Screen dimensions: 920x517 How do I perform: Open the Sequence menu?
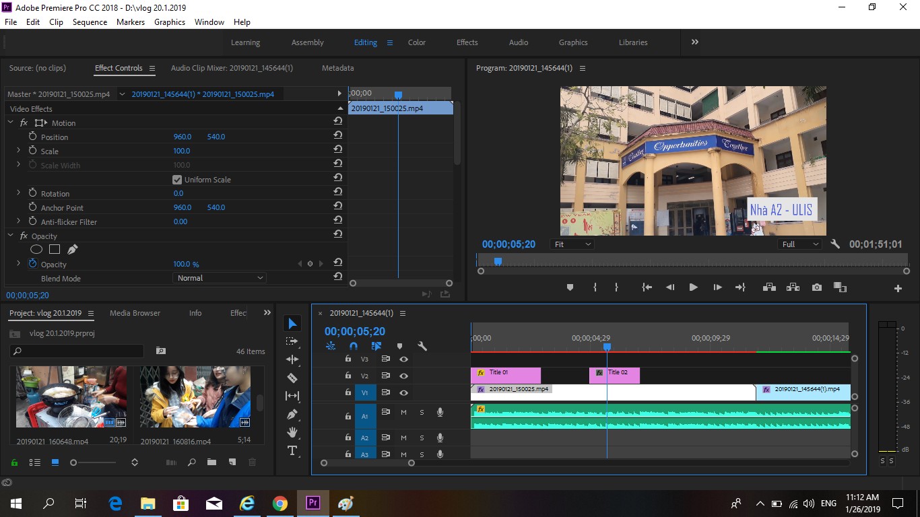pos(90,22)
